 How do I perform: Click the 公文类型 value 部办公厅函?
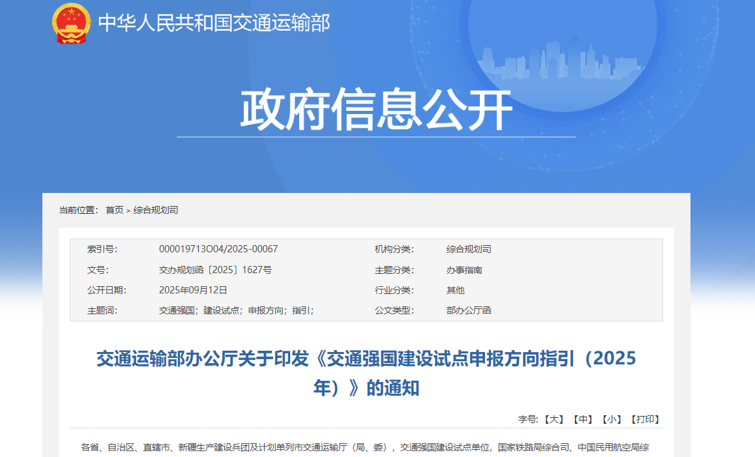pyautogui.click(x=468, y=310)
